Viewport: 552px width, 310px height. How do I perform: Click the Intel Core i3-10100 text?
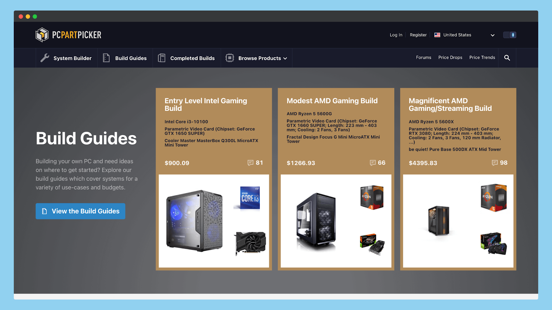pyautogui.click(x=186, y=122)
